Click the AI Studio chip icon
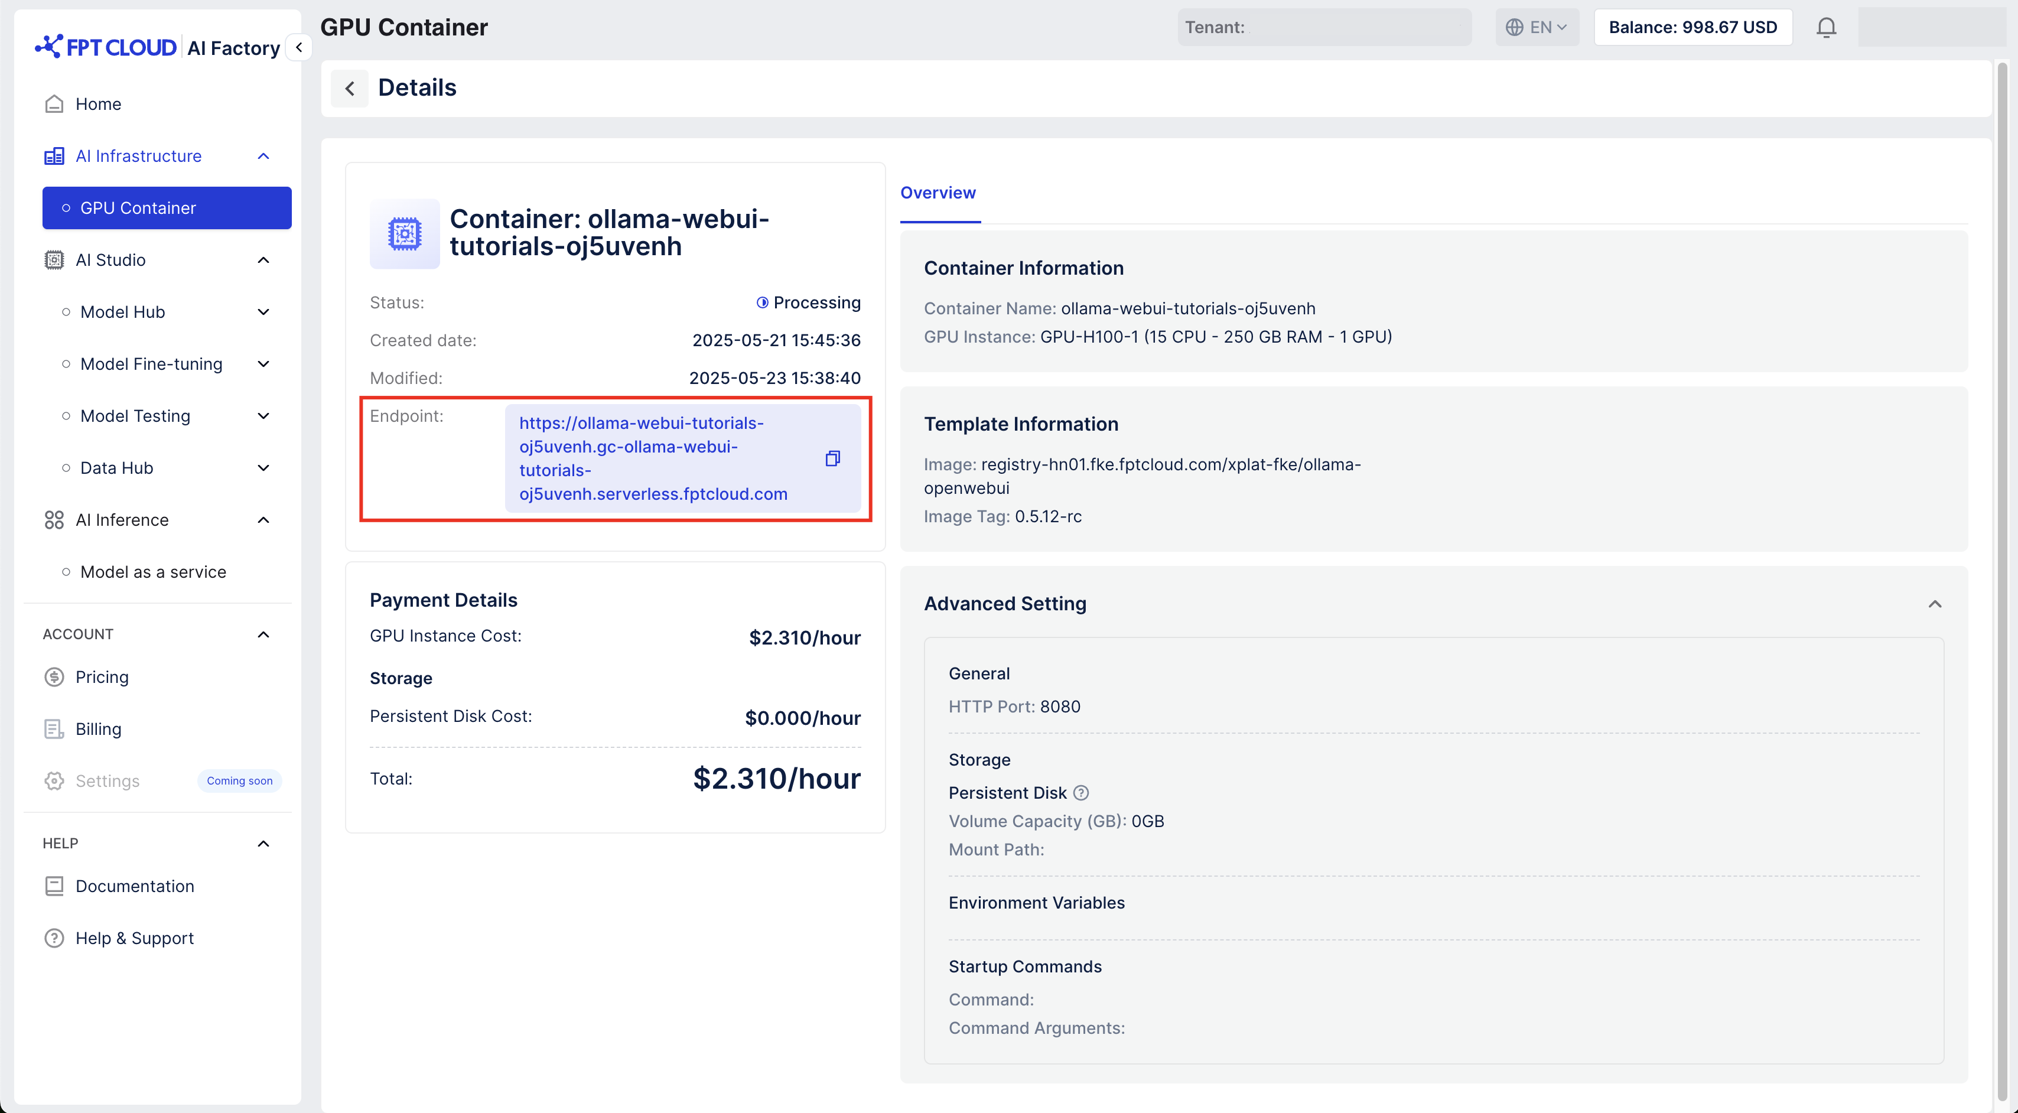The height and width of the screenshot is (1113, 2018). click(54, 260)
